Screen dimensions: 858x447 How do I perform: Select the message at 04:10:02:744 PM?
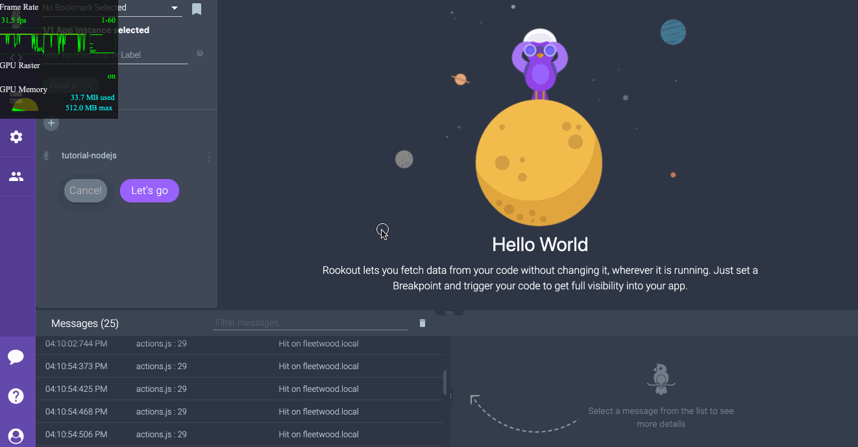239,344
